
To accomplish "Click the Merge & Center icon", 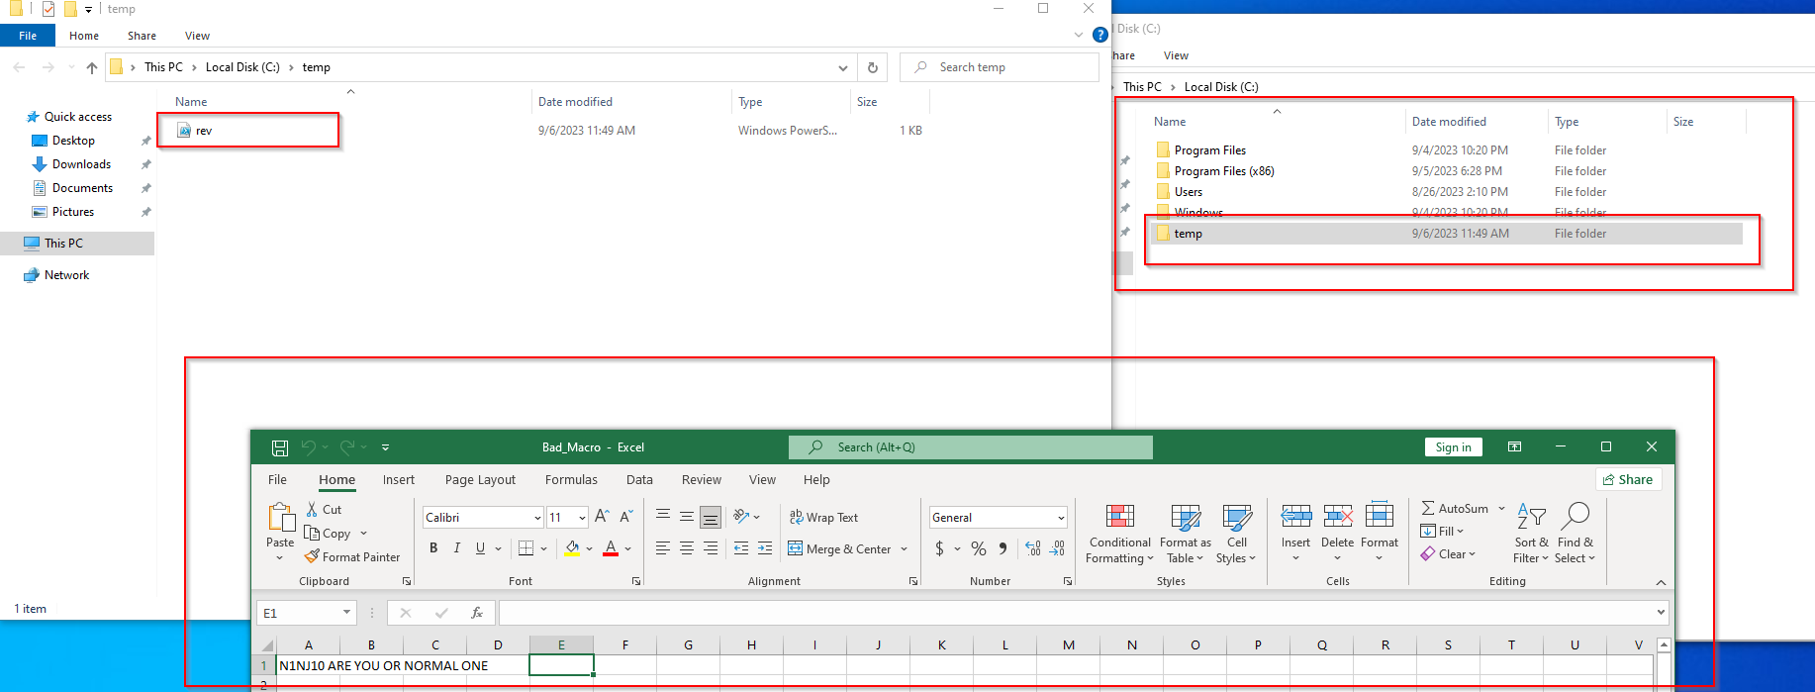I will coord(796,548).
